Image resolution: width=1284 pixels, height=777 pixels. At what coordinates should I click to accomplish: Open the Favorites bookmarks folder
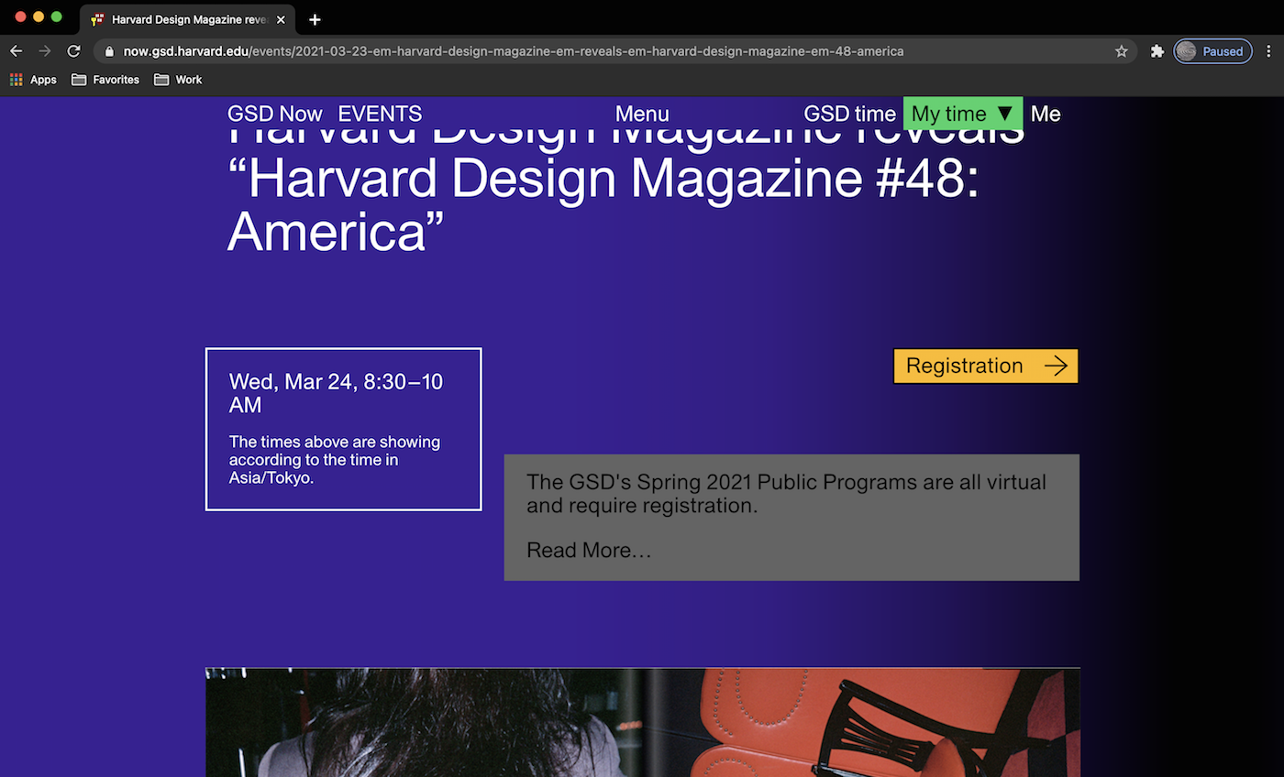click(x=105, y=80)
